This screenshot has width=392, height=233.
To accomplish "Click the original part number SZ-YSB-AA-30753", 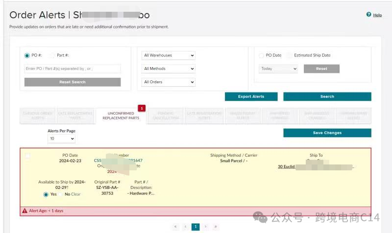I will (x=107, y=190).
